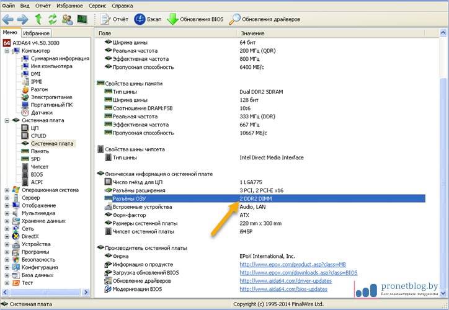The height and width of the screenshot is (310, 449).
Task: Expand the Безопасность node
Action: tap(7, 260)
